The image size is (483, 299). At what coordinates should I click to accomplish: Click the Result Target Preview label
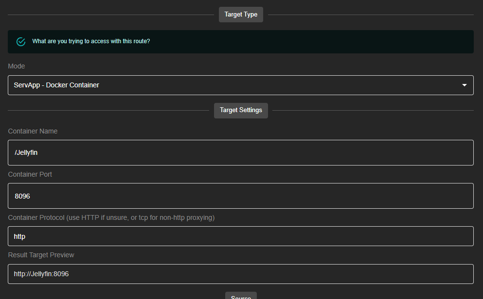click(41, 255)
